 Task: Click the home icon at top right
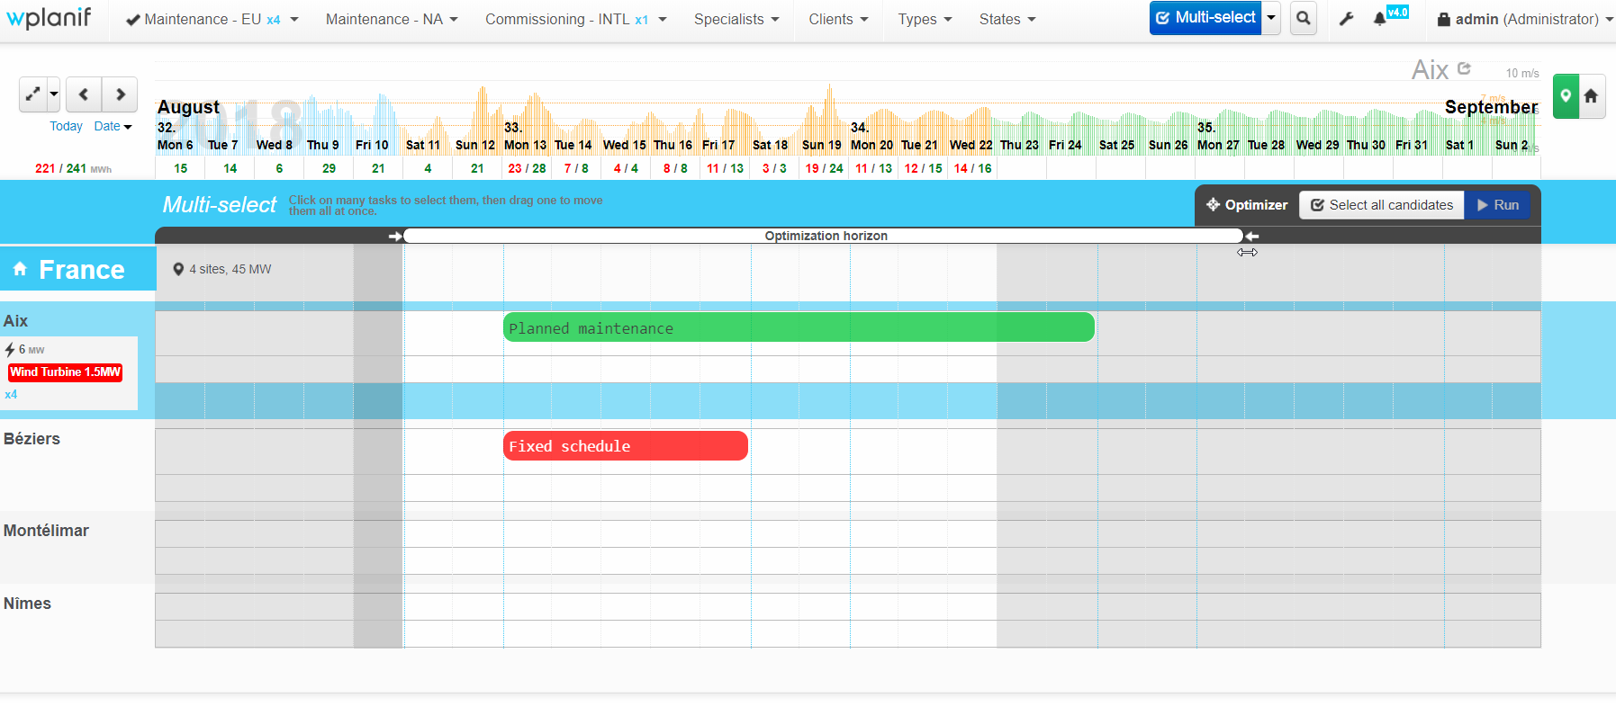[1591, 96]
